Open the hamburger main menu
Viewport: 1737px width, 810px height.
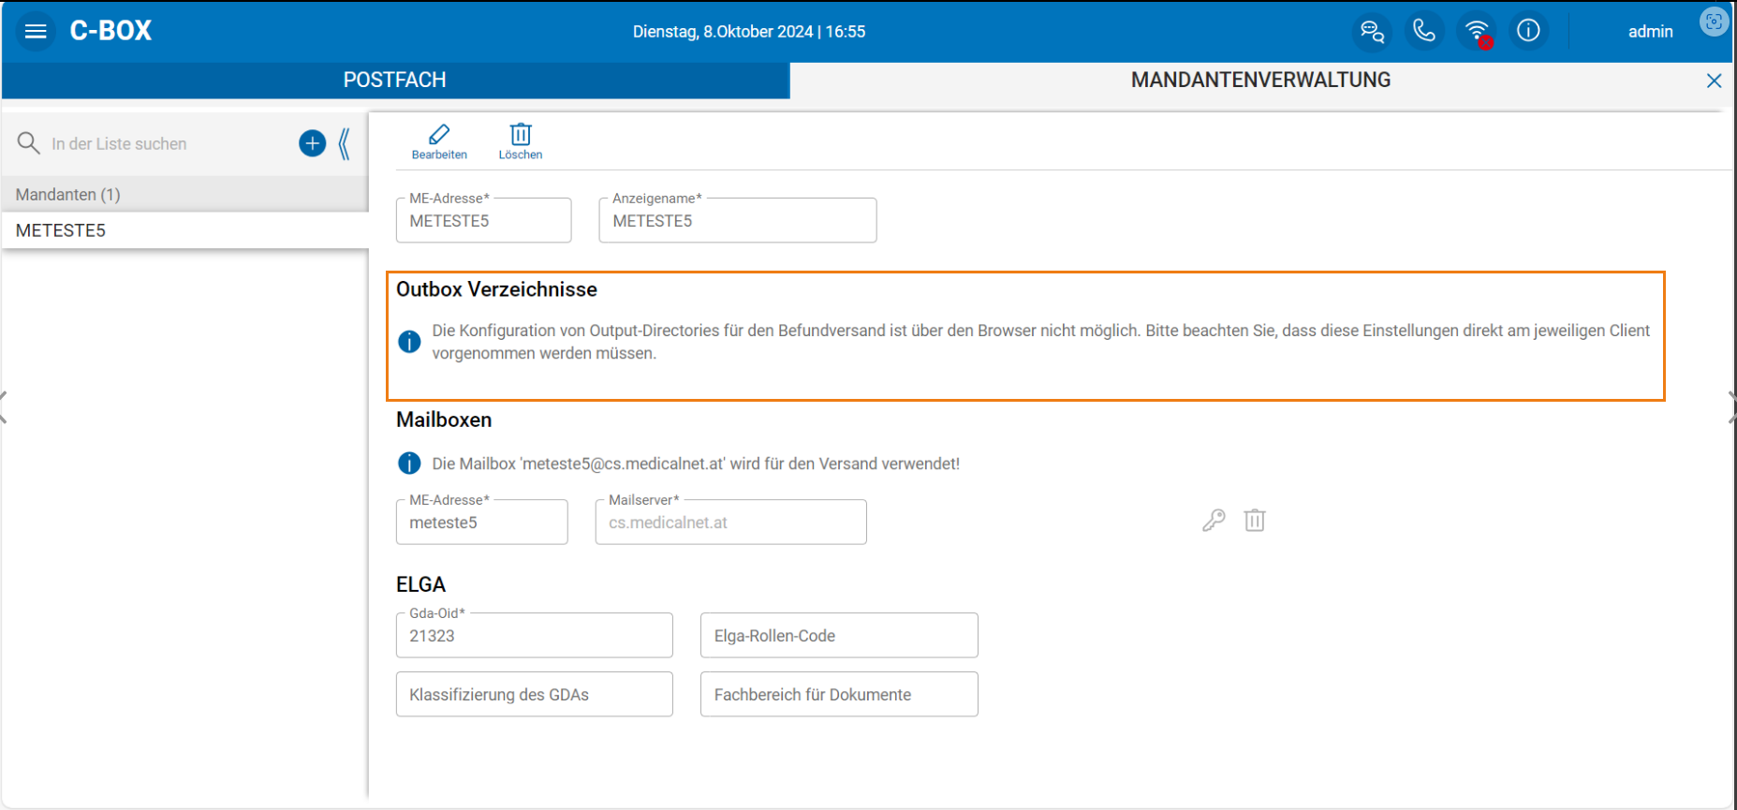click(36, 31)
